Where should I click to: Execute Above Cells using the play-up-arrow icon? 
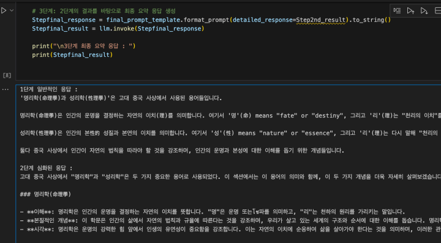(x=410, y=10)
